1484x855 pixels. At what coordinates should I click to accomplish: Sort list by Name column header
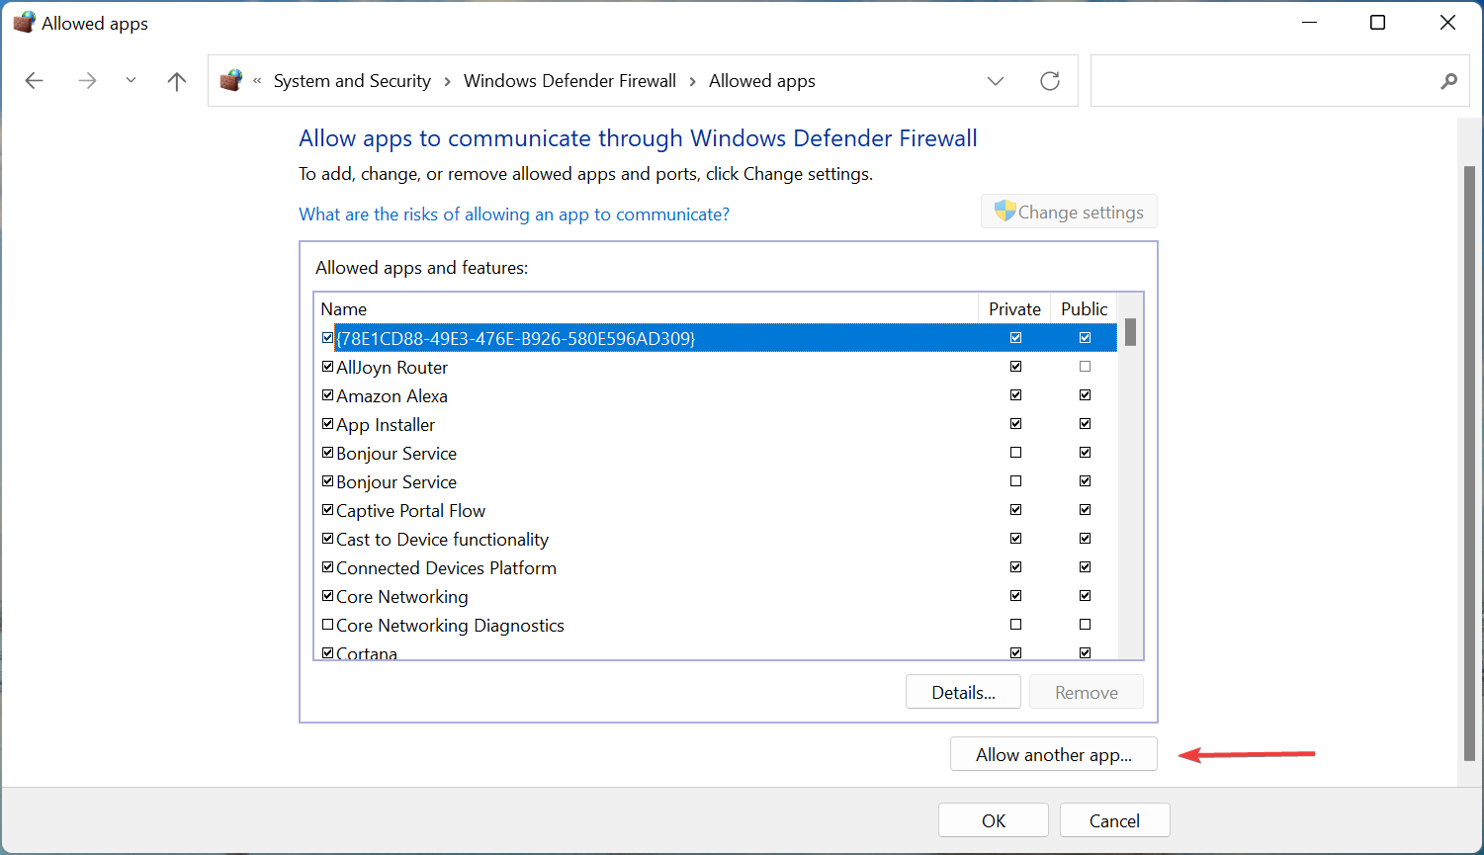(646, 309)
